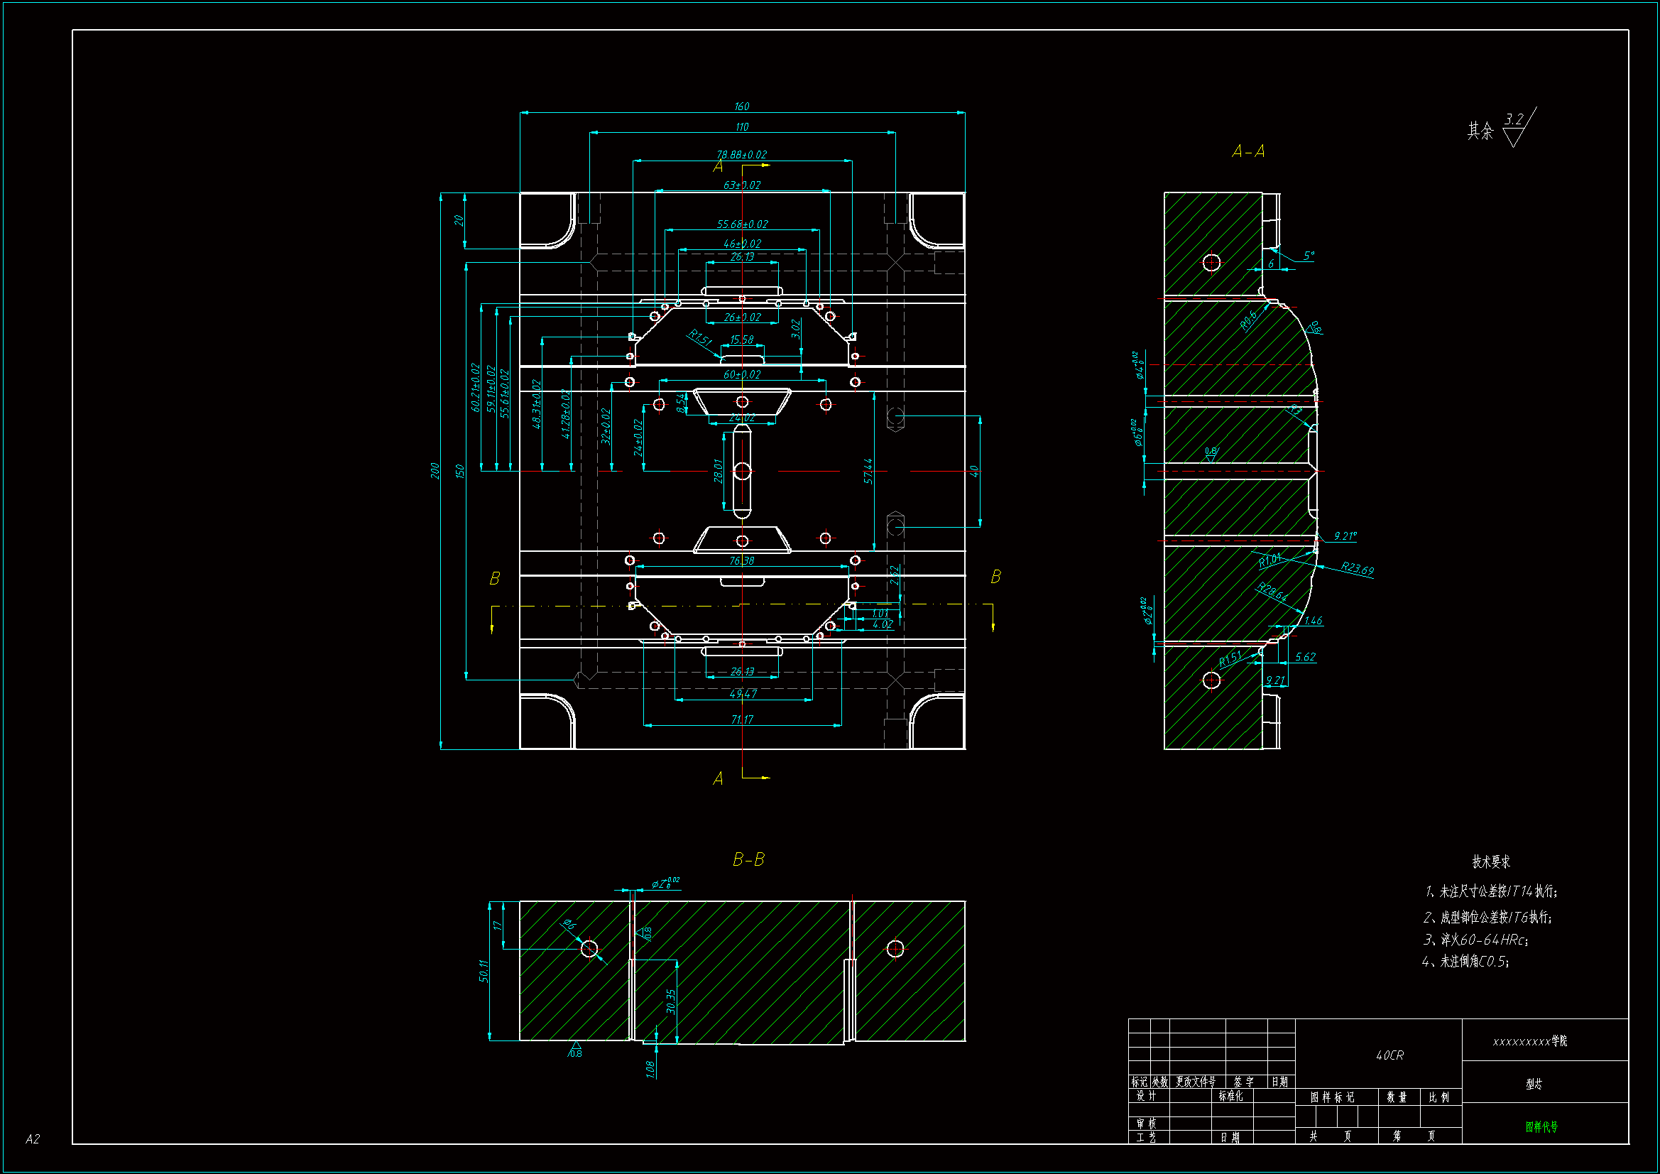Select the 5° angle annotation
The height and width of the screenshot is (1174, 1660).
(1309, 256)
